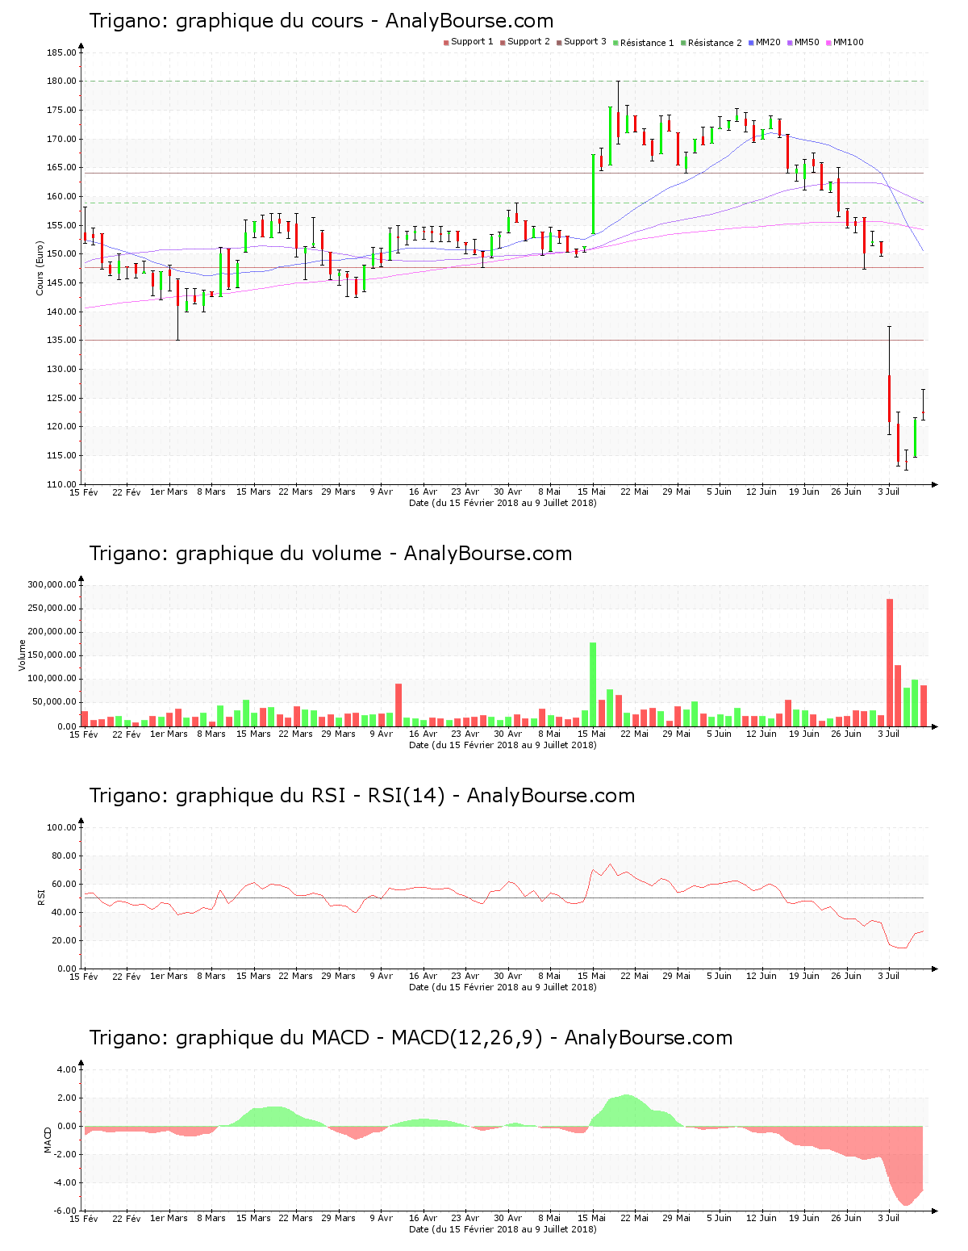Click the 4.00 MACD axis value
The height and width of the screenshot is (1251, 968).
coord(66,1069)
